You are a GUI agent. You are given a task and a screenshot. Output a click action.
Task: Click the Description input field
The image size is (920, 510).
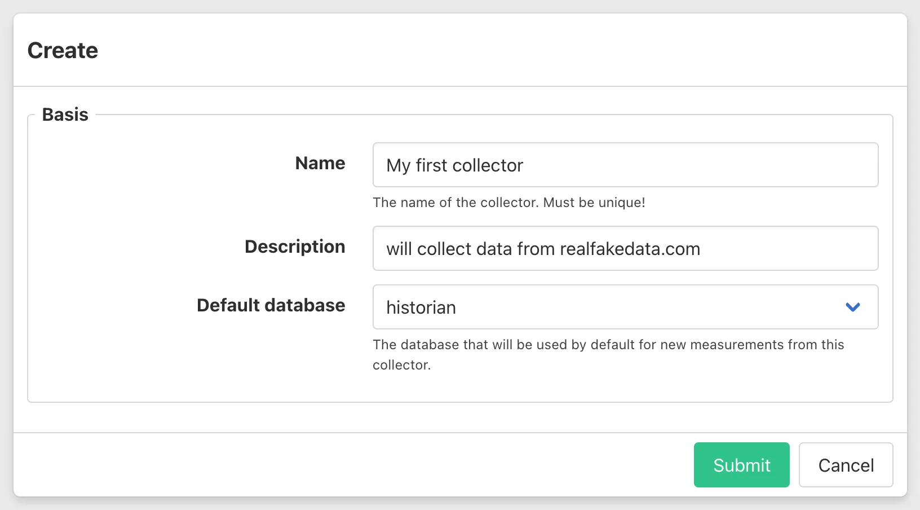click(x=625, y=248)
